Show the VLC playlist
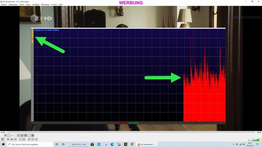The height and width of the screenshot is (147, 262). [x=29, y=139]
